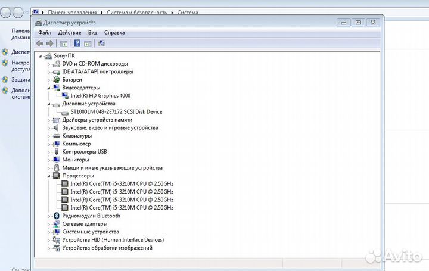Select the Intel(R) HD Graphics 4000 device

click(x=100, y=95)
